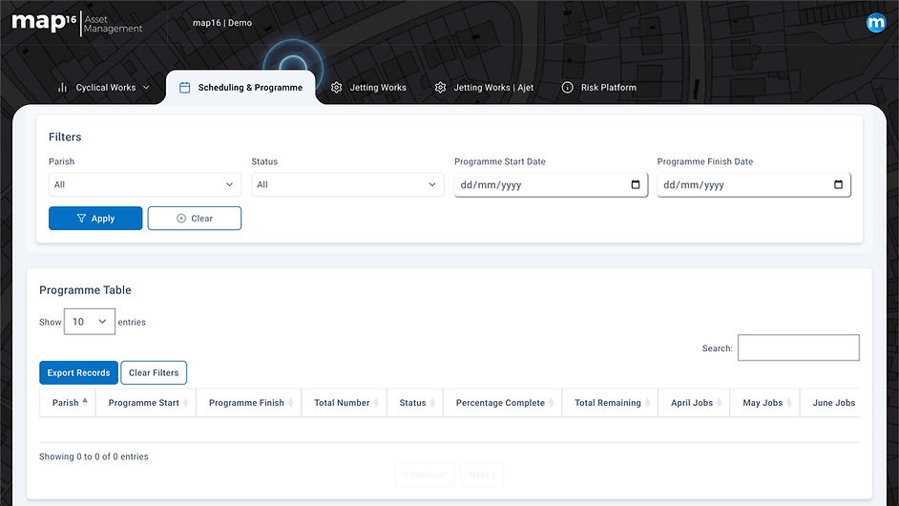This screenshot has width=899, height=506.
Task: Click the map16 Asset Management logo
Action: point(77,23)
